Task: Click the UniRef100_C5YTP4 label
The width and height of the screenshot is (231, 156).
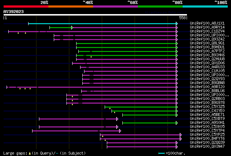Action: click(207, 131)
